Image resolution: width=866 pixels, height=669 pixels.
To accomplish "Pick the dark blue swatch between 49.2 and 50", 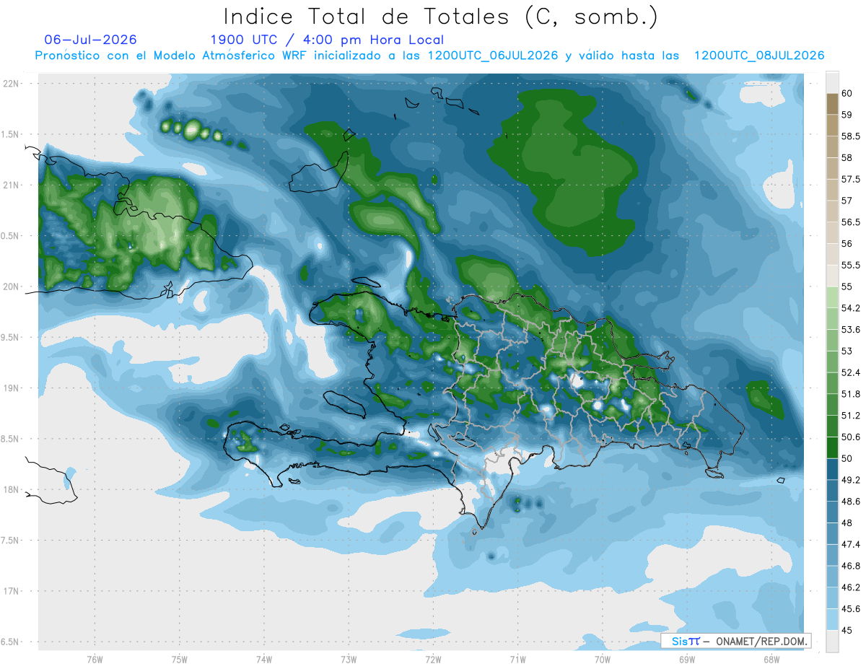I will [832, 470].
